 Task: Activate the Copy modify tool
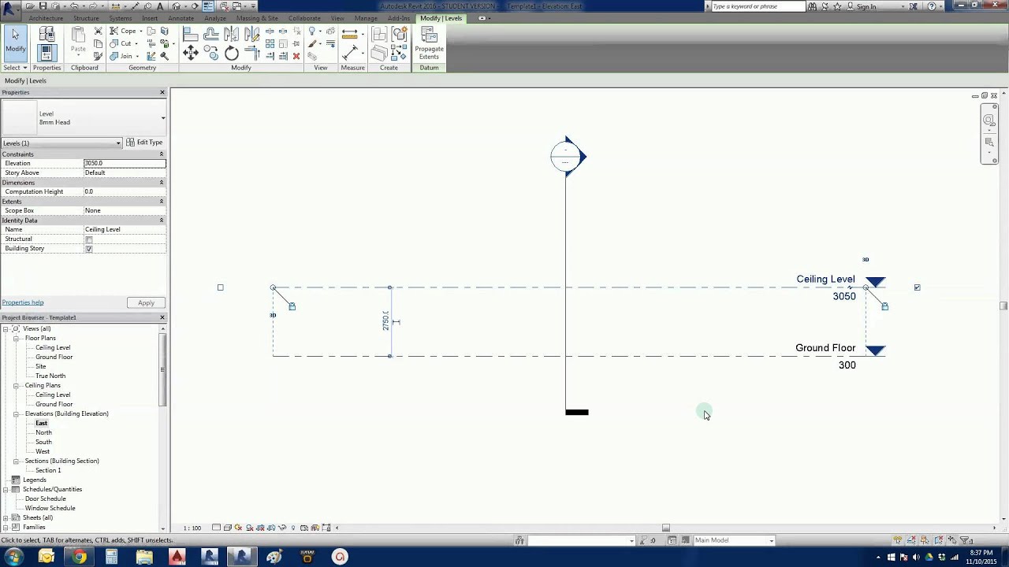(211, 53)
